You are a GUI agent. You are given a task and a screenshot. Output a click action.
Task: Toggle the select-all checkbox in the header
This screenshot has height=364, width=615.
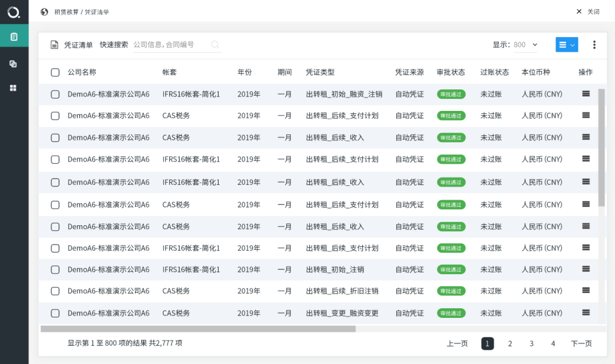tap(55, 72)
